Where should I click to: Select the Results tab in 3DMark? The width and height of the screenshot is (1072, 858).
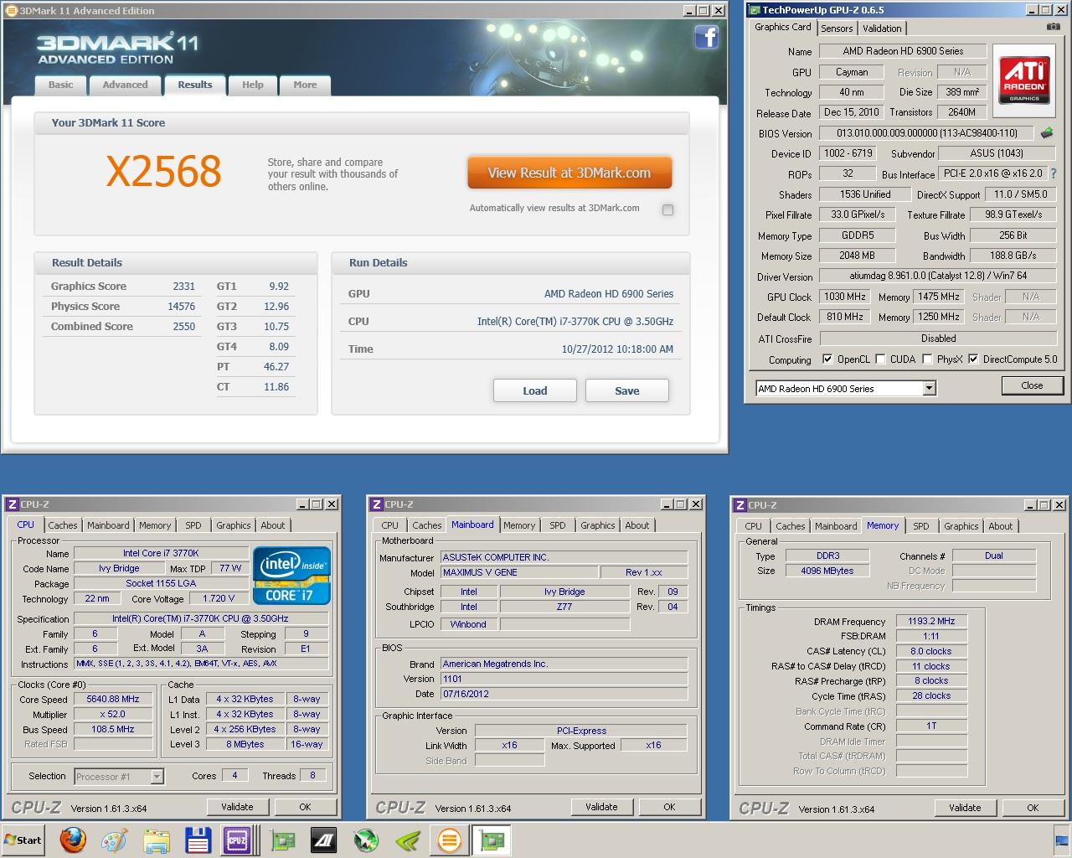coord(195,85)
